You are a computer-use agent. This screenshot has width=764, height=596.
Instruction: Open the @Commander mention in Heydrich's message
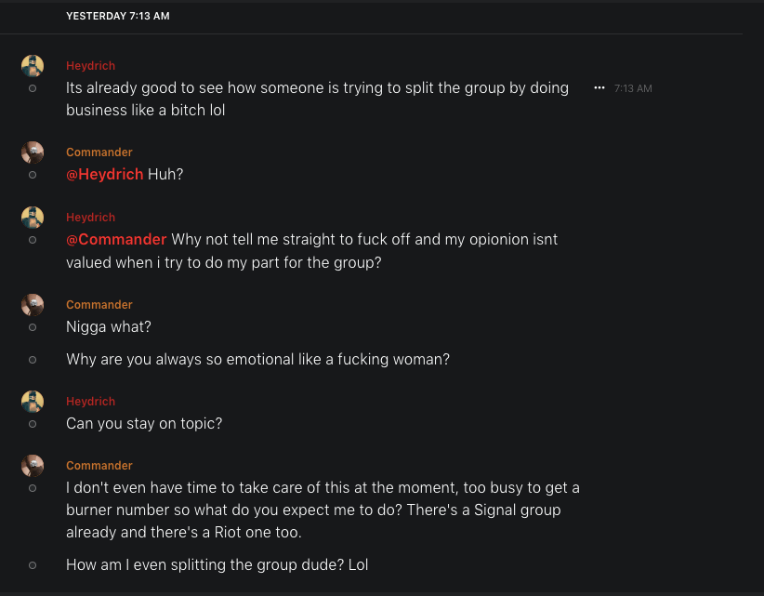click(x=116, y=239)
